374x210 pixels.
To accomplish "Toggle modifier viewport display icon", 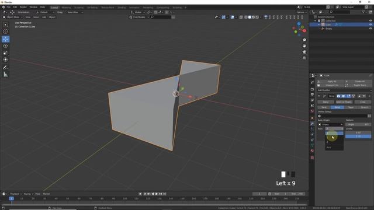I will pyautogui.click(x=343, y=96).
